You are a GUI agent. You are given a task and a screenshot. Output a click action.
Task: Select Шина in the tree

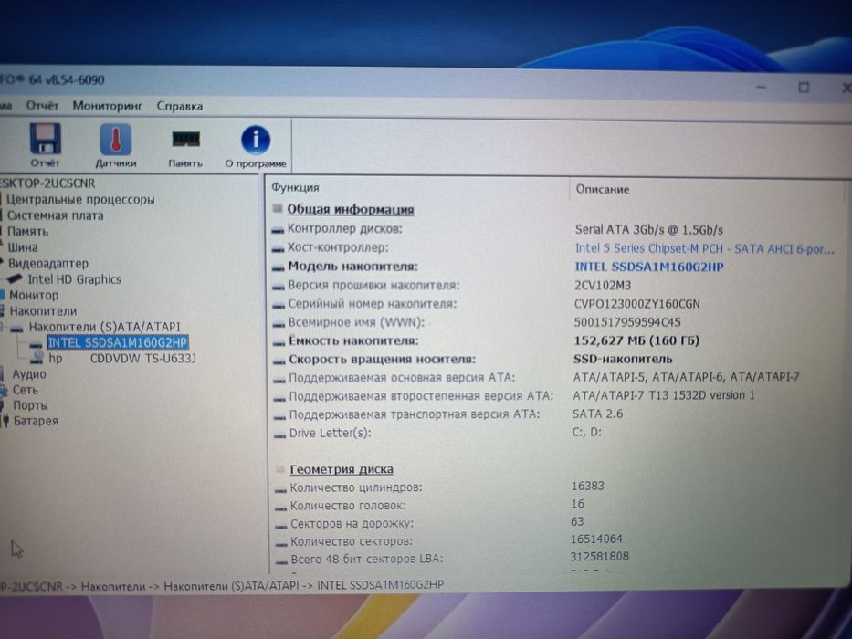click(x=22, y=247)
